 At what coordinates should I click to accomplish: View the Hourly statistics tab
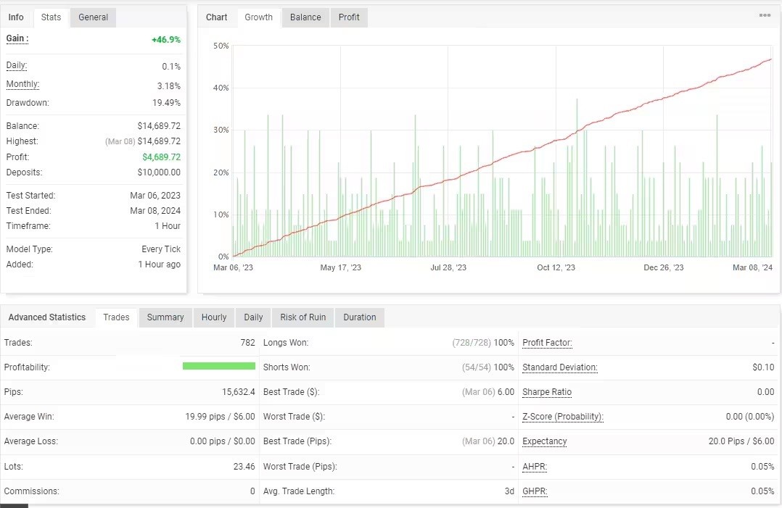click(214, 317)
